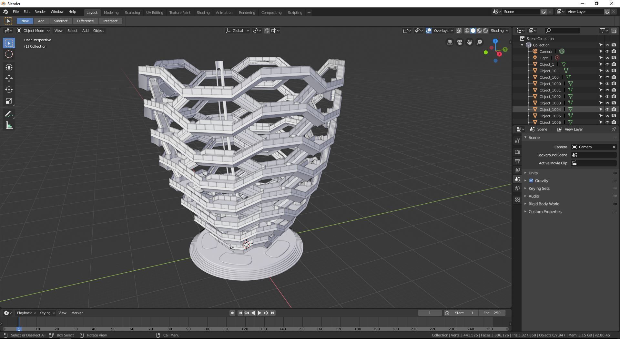The image size is (620, 339).
Task: Hide the Light object in viewport
Action: [607, 58]
